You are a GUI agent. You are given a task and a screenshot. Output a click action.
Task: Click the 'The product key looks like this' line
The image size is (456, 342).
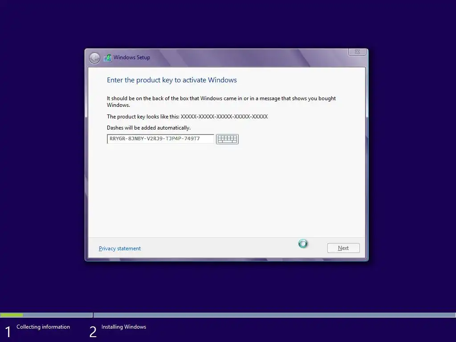click(x=187, y=117)
